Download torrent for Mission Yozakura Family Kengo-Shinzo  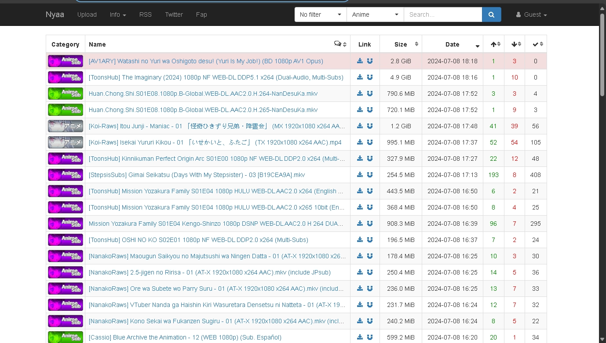click(x=360, y=224)
